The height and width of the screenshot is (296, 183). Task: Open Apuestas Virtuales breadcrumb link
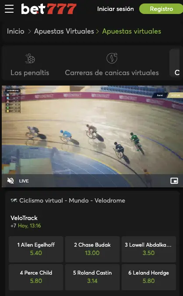[64, 31]
